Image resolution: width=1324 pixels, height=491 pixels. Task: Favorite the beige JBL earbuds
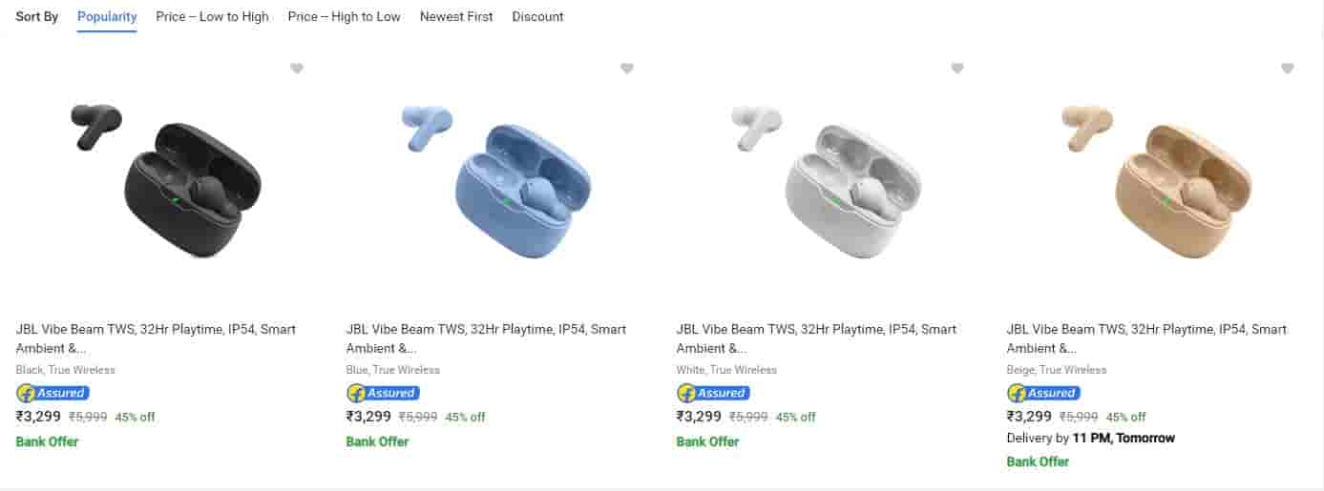(1288, 69)
